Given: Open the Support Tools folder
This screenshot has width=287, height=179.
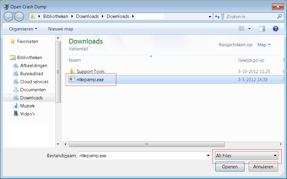Looking at the screenshot, I should (x=90, y=71).
